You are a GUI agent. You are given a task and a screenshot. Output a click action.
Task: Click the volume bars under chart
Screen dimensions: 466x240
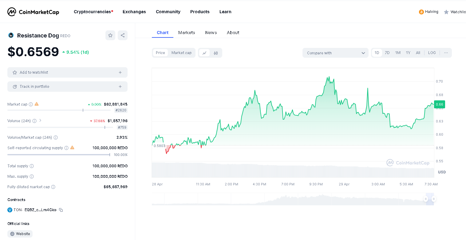pos(293,170)
